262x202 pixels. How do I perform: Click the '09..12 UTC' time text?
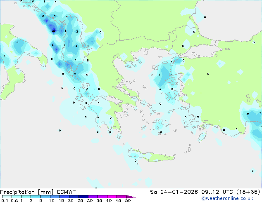click(x=217, y=192)
